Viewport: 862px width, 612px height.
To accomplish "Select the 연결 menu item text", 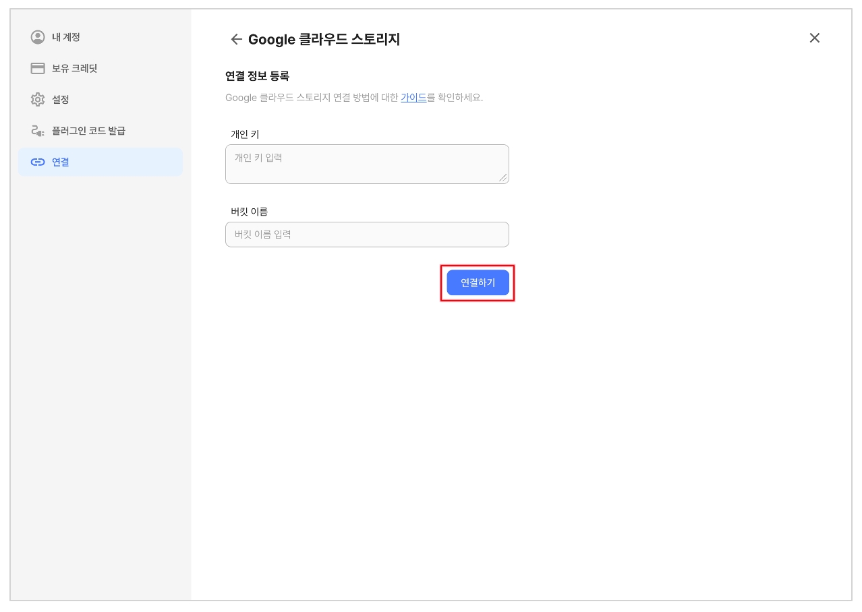I will coord(61,162).
